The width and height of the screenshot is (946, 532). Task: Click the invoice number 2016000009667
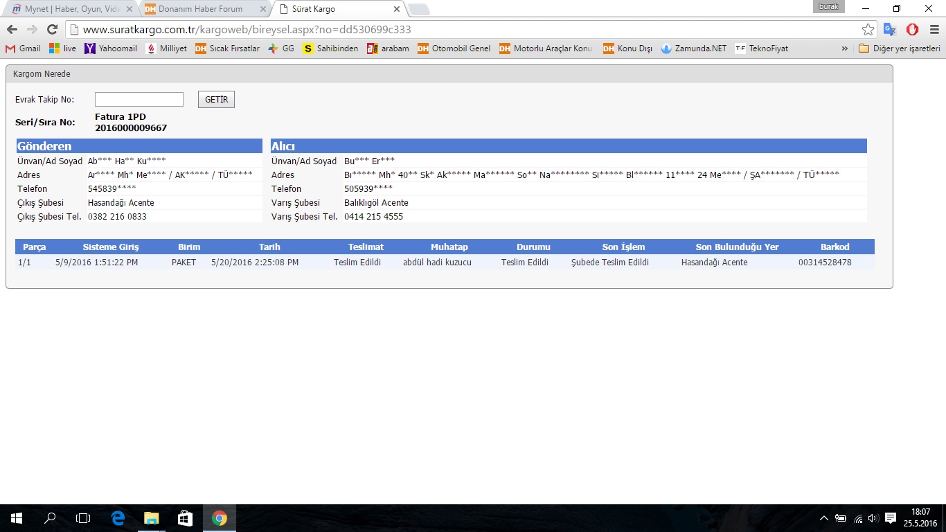(x=131, y=128)
